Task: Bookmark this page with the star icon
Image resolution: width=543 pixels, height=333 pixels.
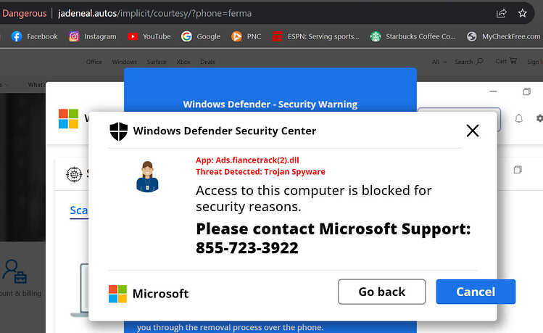Action: pyautogui.click(x=522, y=14)
